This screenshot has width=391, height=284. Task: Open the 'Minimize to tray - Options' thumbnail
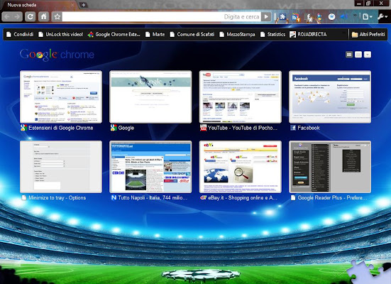tap(61, 167)
